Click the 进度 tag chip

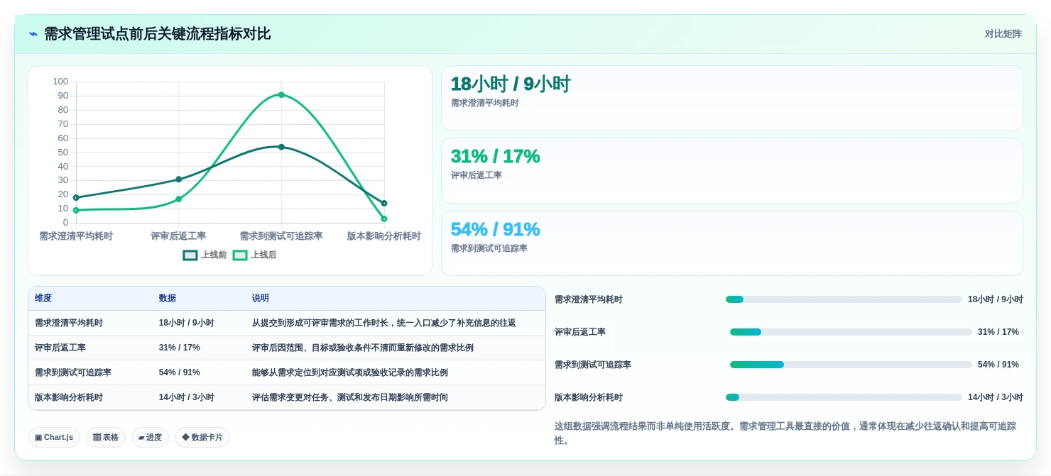[x=150, y=437]
